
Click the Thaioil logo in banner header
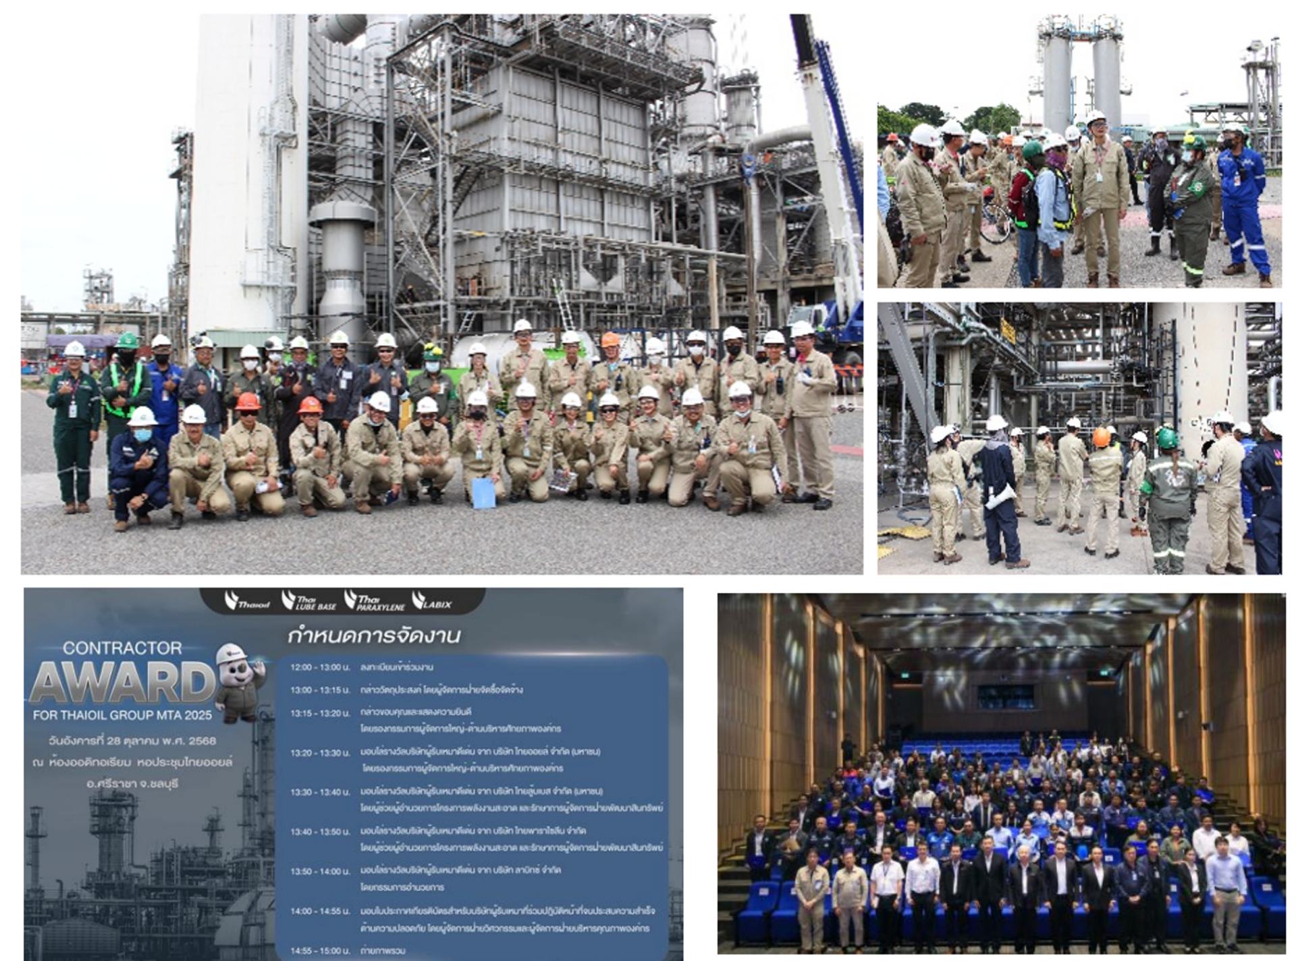pos(247,601)
